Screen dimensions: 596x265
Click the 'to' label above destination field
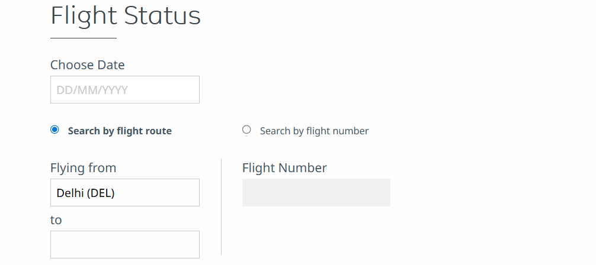tap(56, 220)
